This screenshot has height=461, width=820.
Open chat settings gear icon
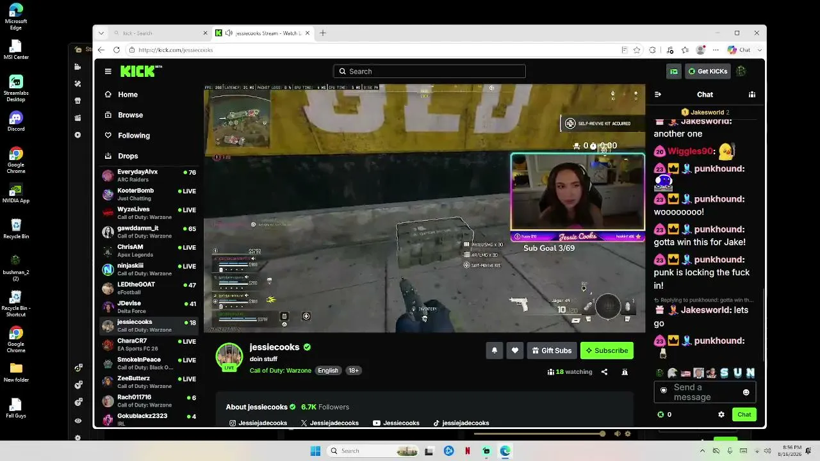coord(721,414)
